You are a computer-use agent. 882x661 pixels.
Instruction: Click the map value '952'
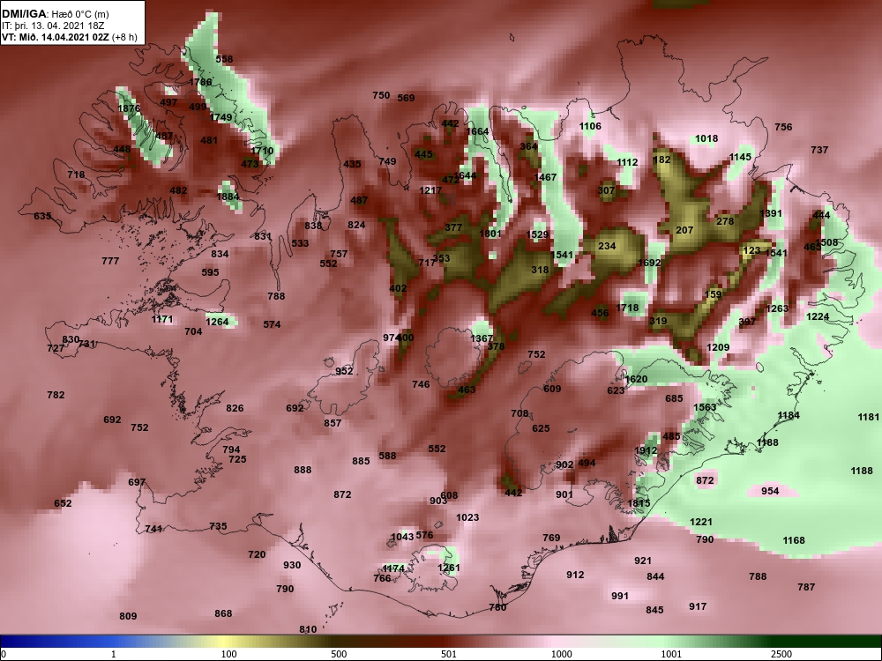(344, 371)
